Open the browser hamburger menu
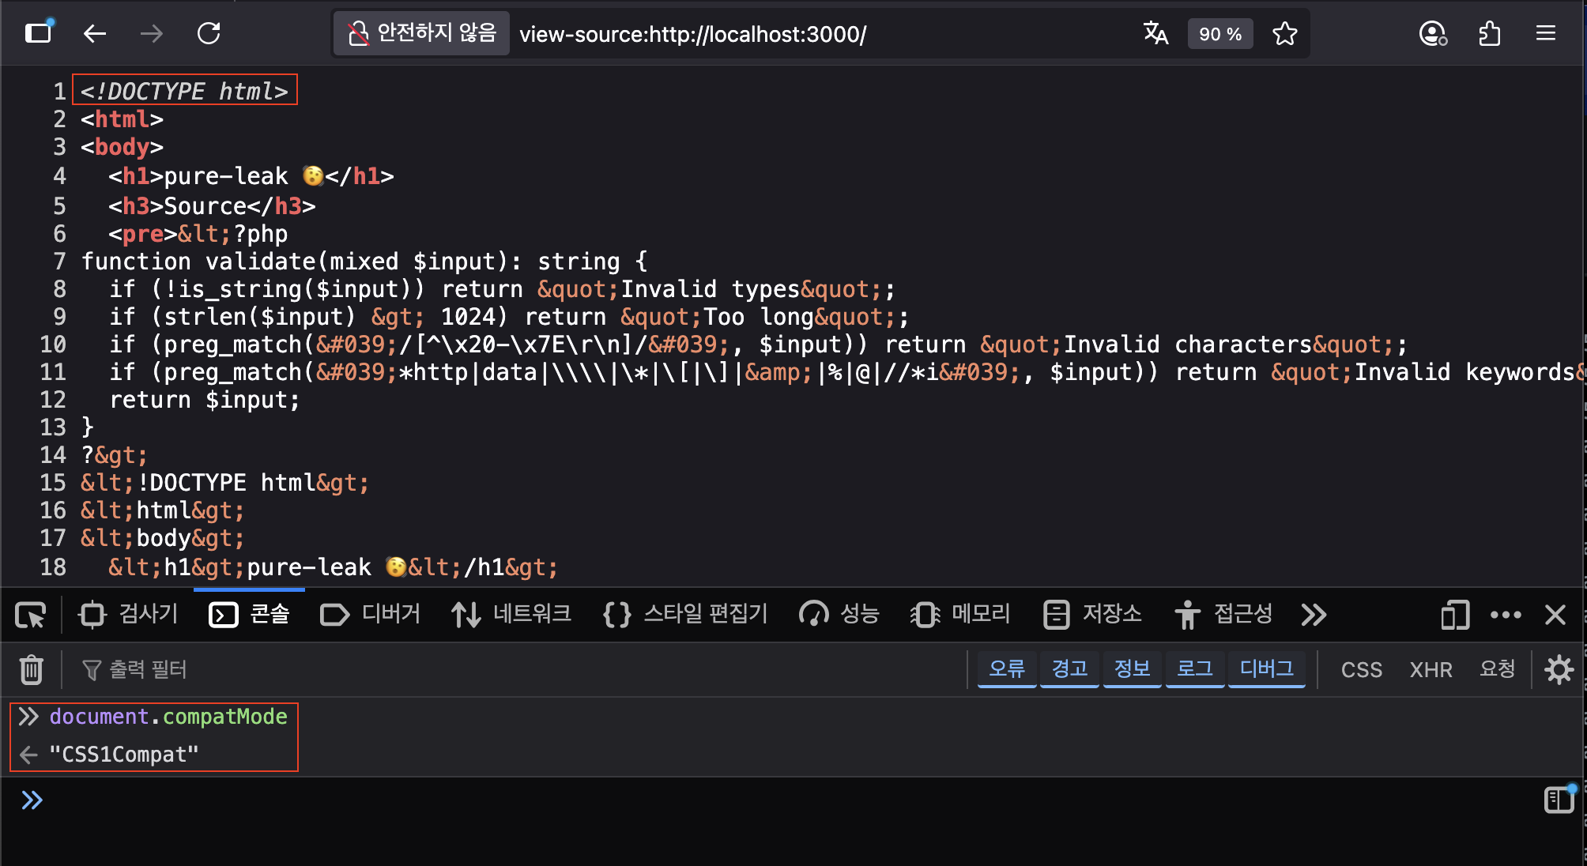Viewport: 1587px width, 866px height. (x=1545, y=33)
